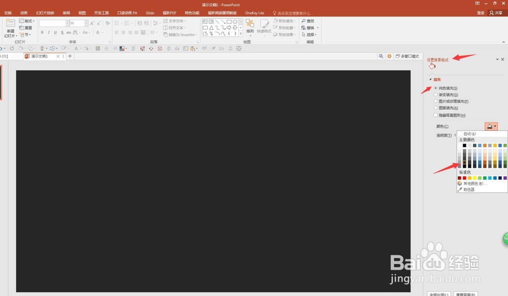This screenshot has width=508, height=296.
Task: Click the multi-window mode (多窗口模式) button
Action: point(407,56)
